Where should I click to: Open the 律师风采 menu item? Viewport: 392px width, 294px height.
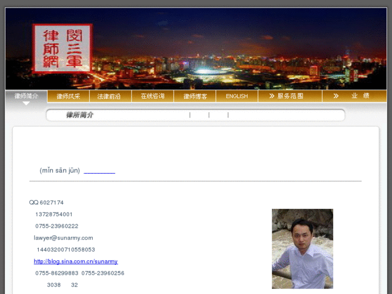pyautogui.click(x=68, y=97)
